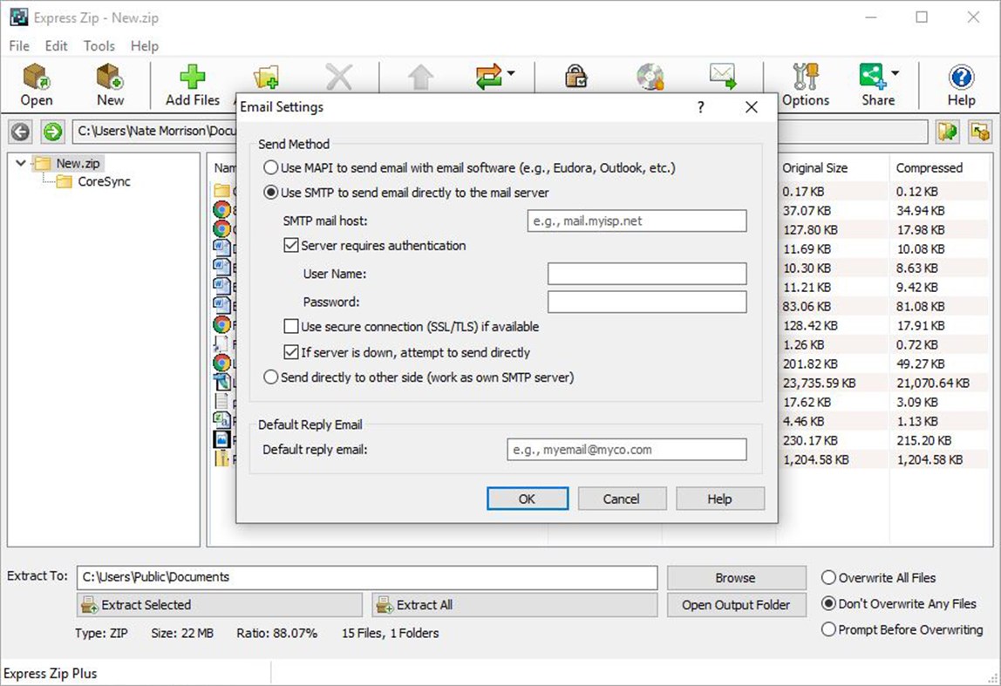Create a new archive with the New icon

pyautogui.click(x=109, y=85)
